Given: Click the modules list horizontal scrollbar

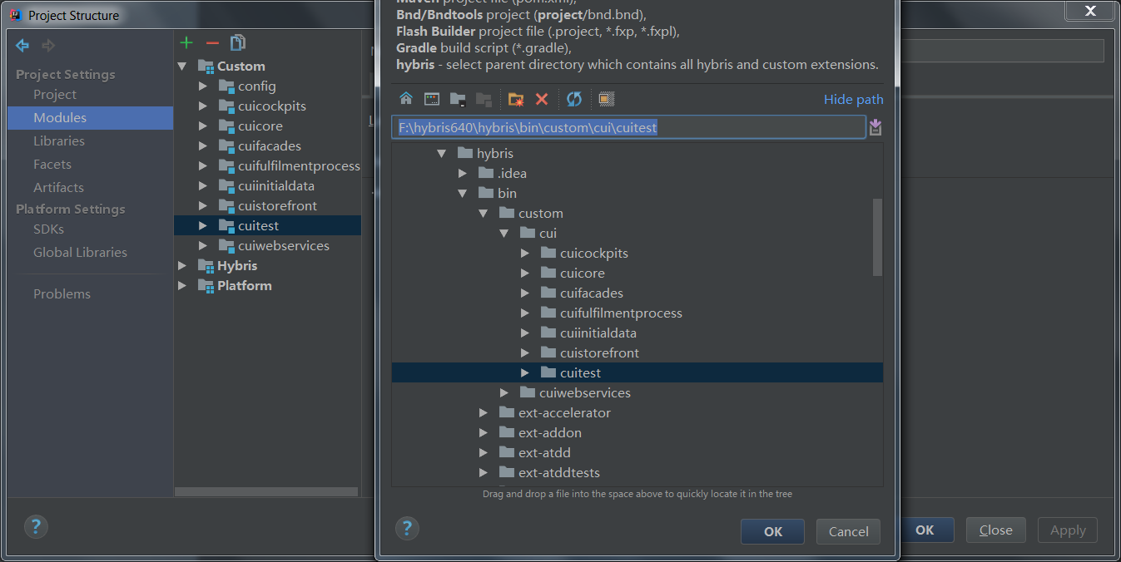Looking at the screenshot, I should tap(266, 492).
